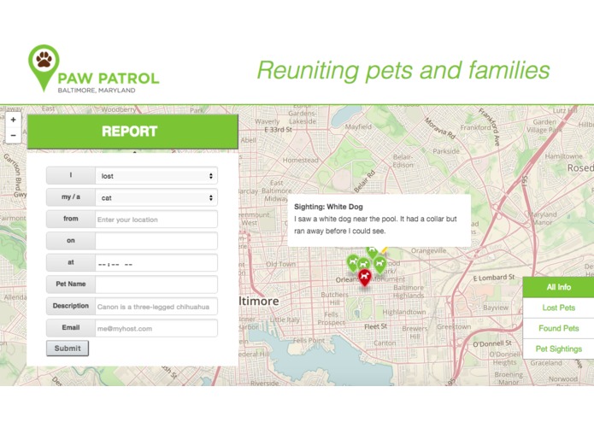Click the 'Greektown' map label

click(x=454, y=326)
